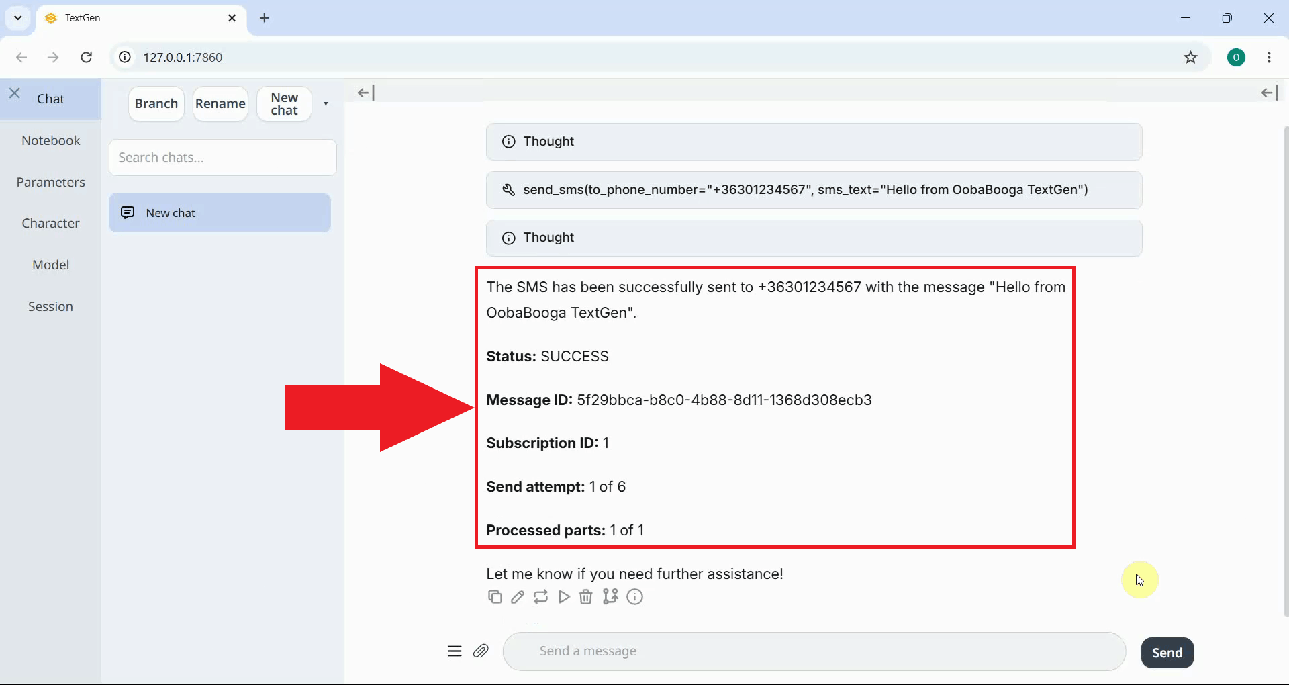Collapse the chat list with left arrow icon
This screenshot has height=685, width=1289.
366,93
